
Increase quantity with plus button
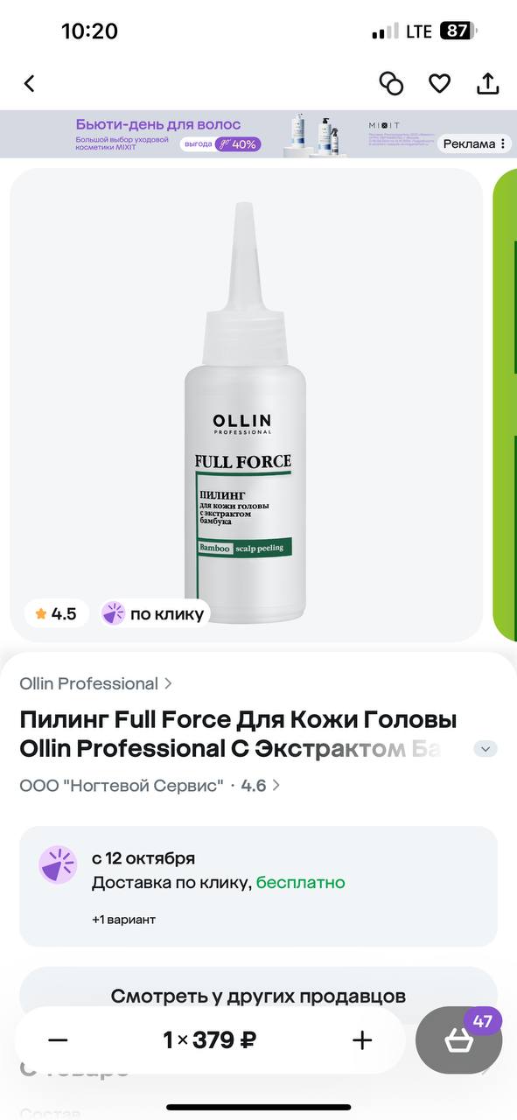tap(362, 1040)
